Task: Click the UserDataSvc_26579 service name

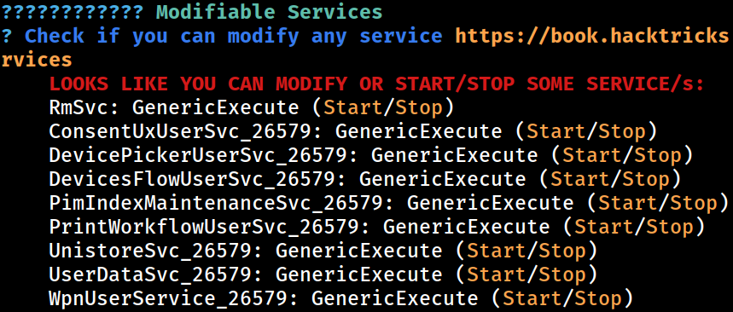Action: point(150,274)
